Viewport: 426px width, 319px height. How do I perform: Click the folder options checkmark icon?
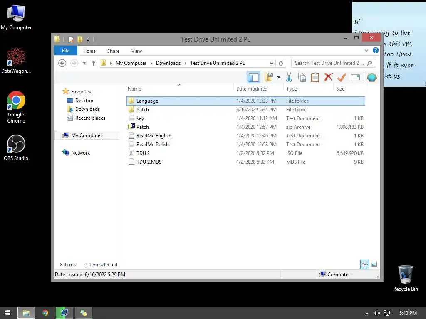point(269,77)
